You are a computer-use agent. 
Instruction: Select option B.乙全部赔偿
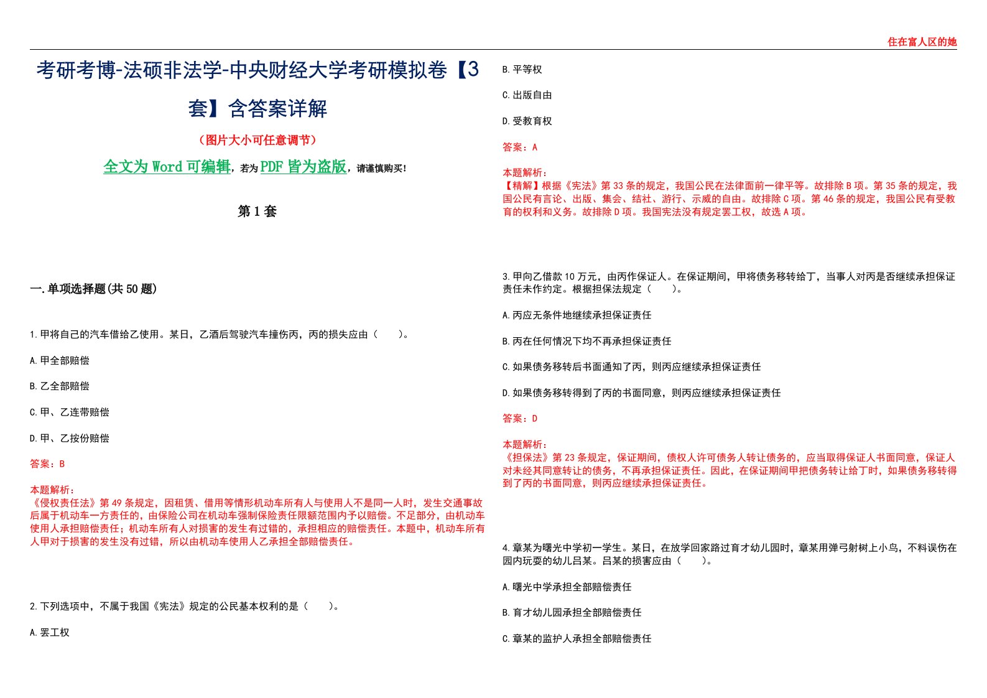pos(60,386)
